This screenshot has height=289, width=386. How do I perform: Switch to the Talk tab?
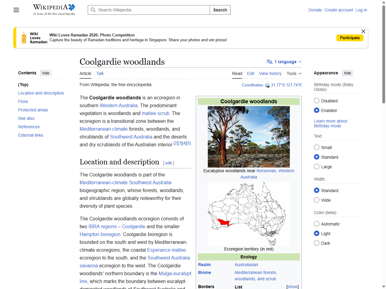[100, 73]
